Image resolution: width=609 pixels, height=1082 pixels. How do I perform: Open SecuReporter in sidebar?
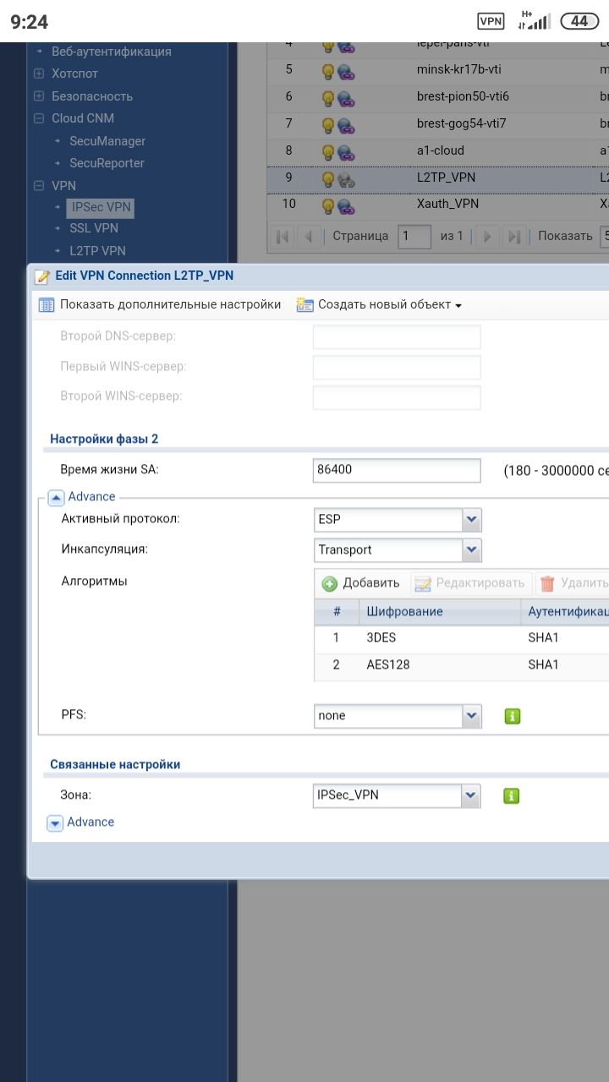pos(107,163)
